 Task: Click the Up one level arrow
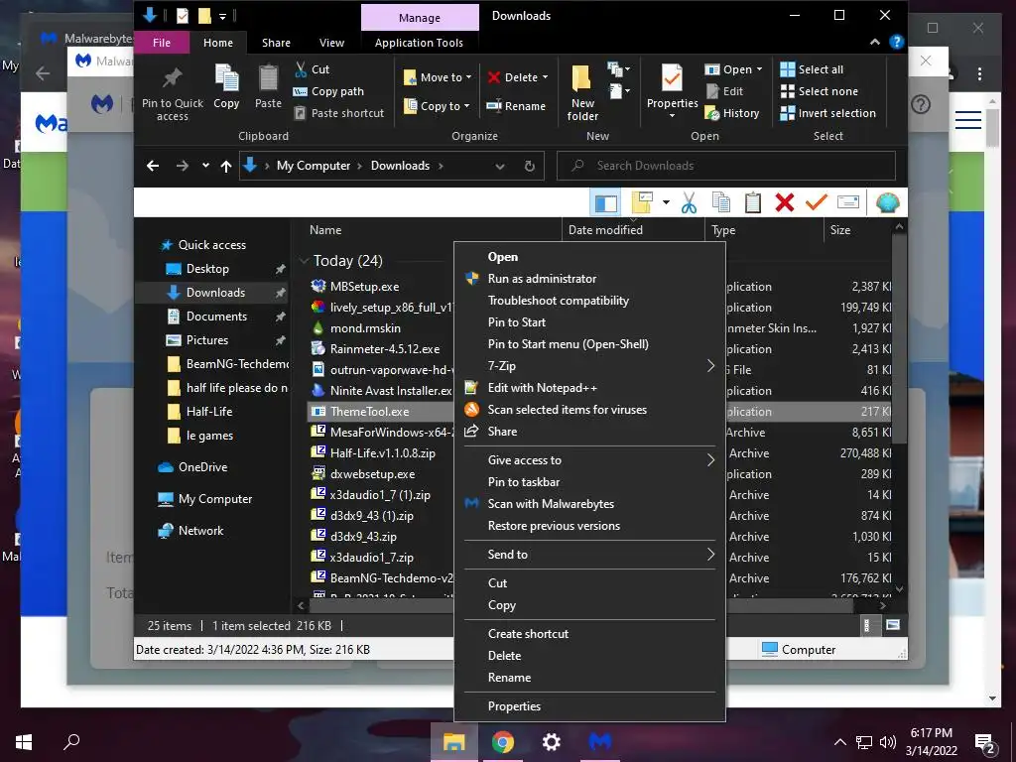point(226,166)
